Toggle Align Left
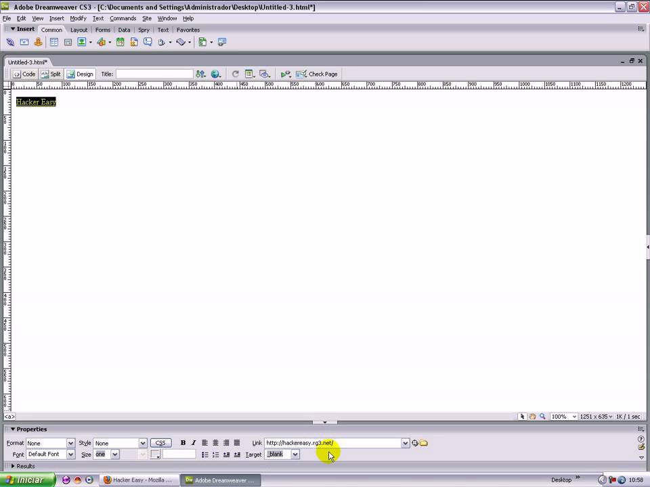This screenshot has width=650, height=487. pyautogui.click(x=204, y=442)
